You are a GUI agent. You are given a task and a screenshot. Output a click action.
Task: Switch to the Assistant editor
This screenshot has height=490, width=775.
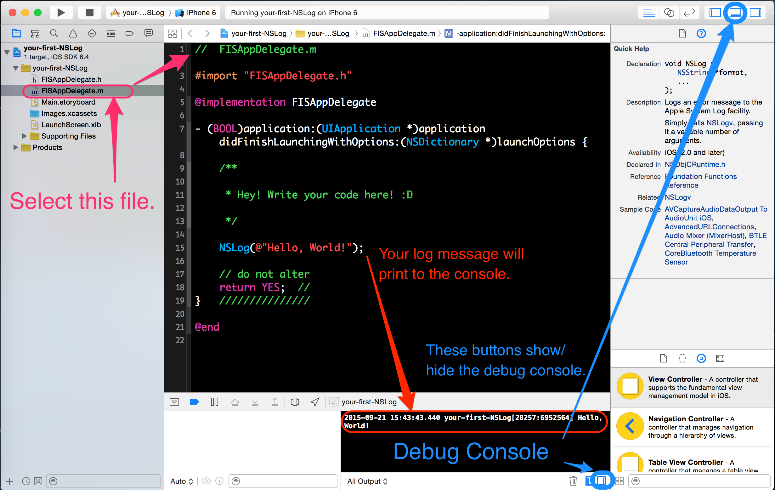tap(669, 13)
